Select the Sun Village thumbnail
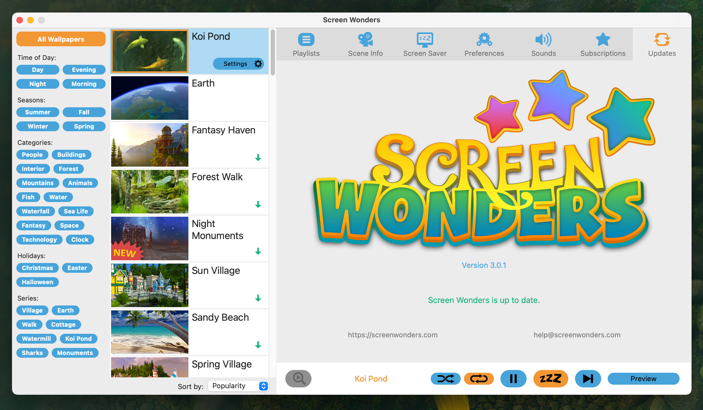 pos(149,285)
